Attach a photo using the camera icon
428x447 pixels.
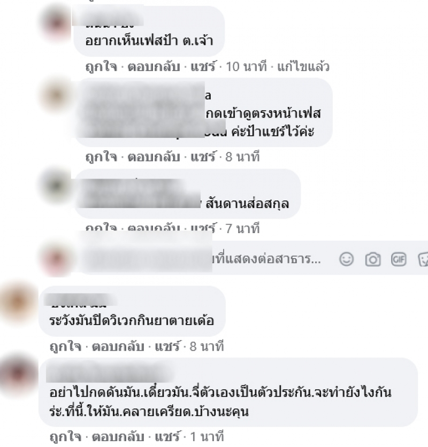click(x=373, y=259)
